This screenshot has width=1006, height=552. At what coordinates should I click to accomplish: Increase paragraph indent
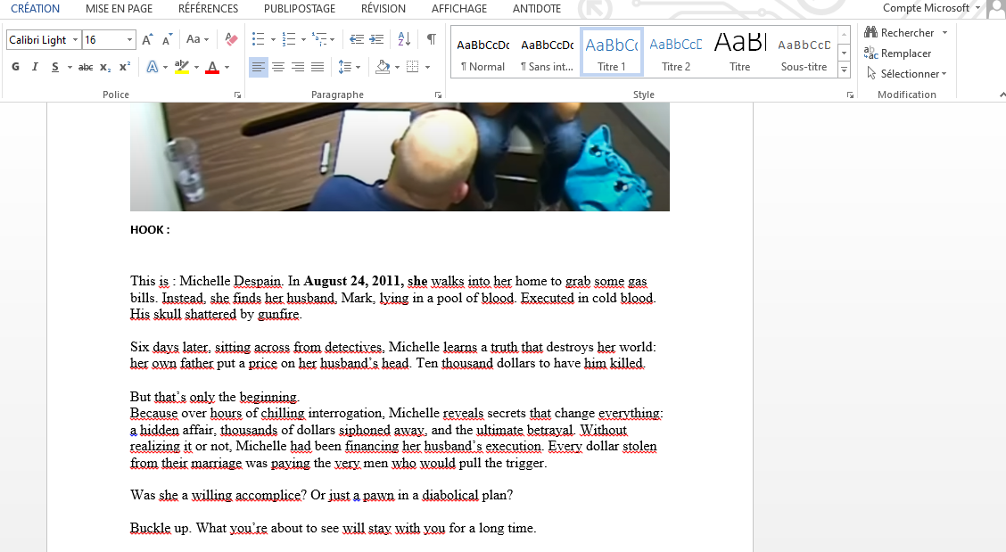tap(375, 39)
